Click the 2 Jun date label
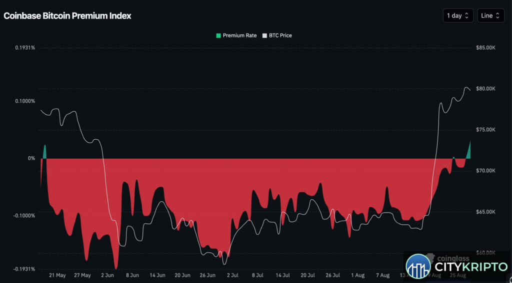The height and width of the screenshot is (283, 512). pos(108,275)
